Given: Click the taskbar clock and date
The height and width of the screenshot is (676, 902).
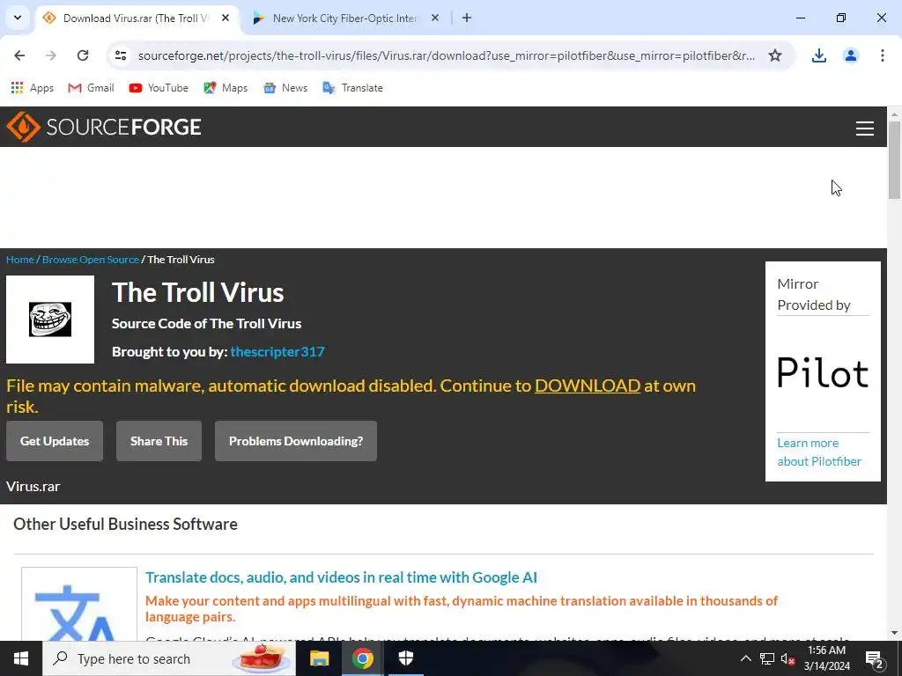Looking at the screenshot, I should coord(826,658).
